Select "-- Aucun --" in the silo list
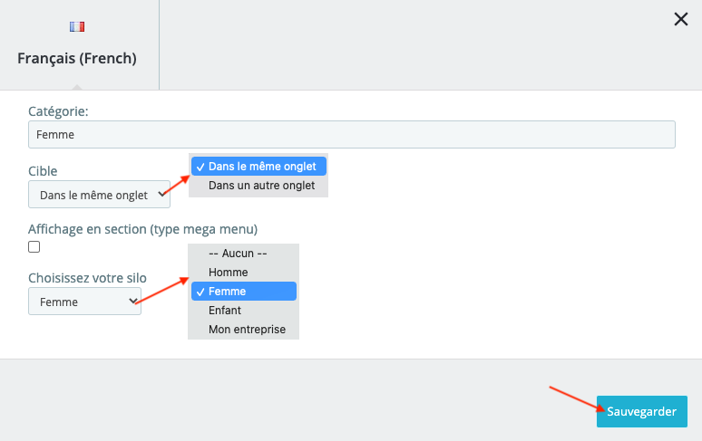The height and width of the screenshot is (441, 702). [x=238, y=254]
